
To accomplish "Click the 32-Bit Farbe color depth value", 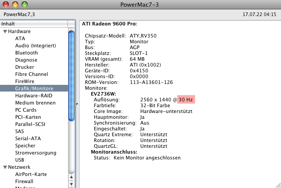I will coord(155,105).
